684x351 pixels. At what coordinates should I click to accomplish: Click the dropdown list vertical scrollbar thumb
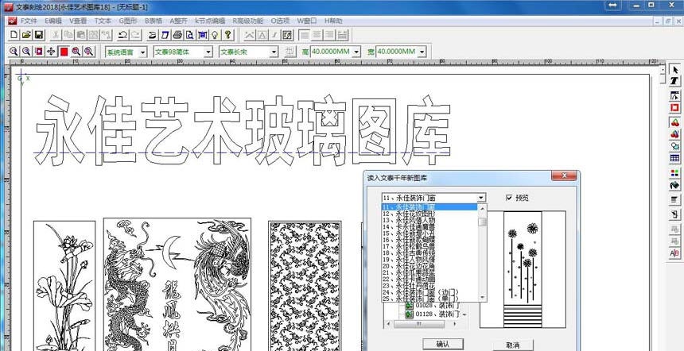tap(483, 222)
